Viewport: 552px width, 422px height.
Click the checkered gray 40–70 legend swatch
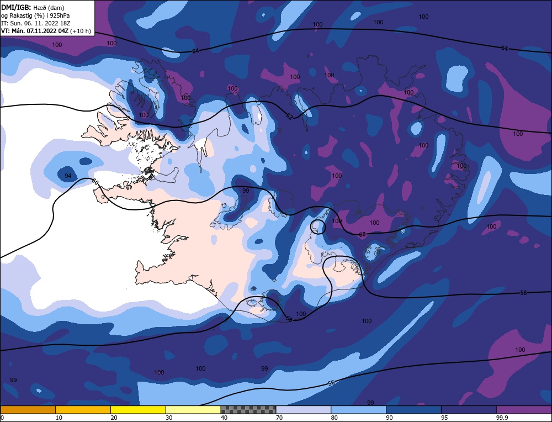point(248,409)
